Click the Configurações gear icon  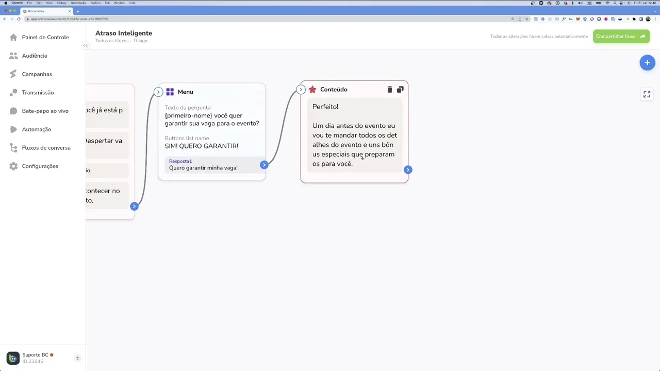pyautogui.click(x=13, y=166)
